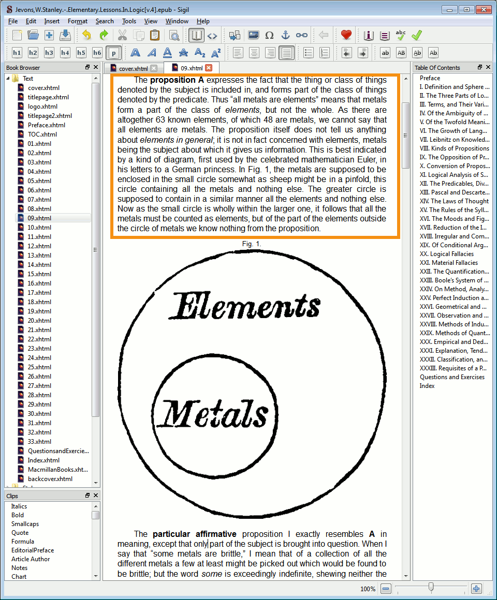Align text left
This screenshot has height=600, width=497.
tap(238, 53)
